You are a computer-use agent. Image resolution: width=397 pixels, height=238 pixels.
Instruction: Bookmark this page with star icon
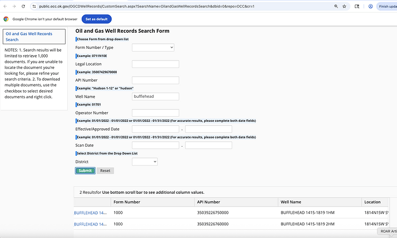(x=344, y=6)
